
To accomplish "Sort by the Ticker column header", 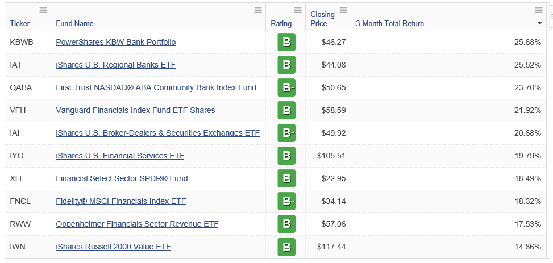I will (x=20, y=24).
